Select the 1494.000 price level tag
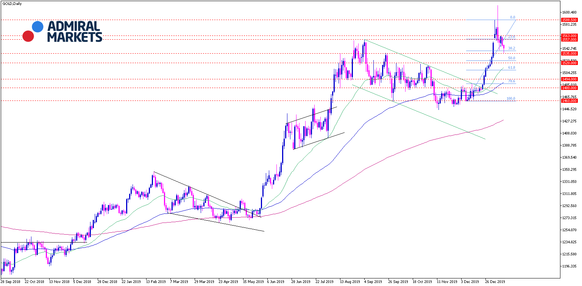This screenshot has width=582, height=286. tap(569, 79)
